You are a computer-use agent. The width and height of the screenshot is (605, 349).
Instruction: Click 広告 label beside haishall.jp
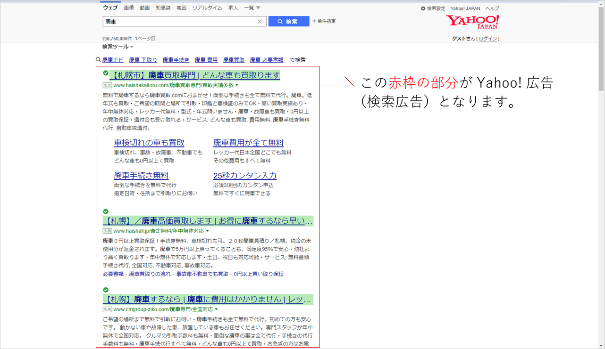coord(107,231)
